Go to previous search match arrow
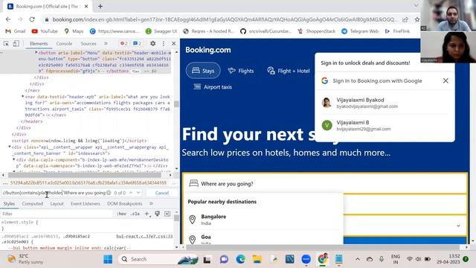The height and width of the screenshot is (268, 476). pyautogui.click(x=131, y=193)
